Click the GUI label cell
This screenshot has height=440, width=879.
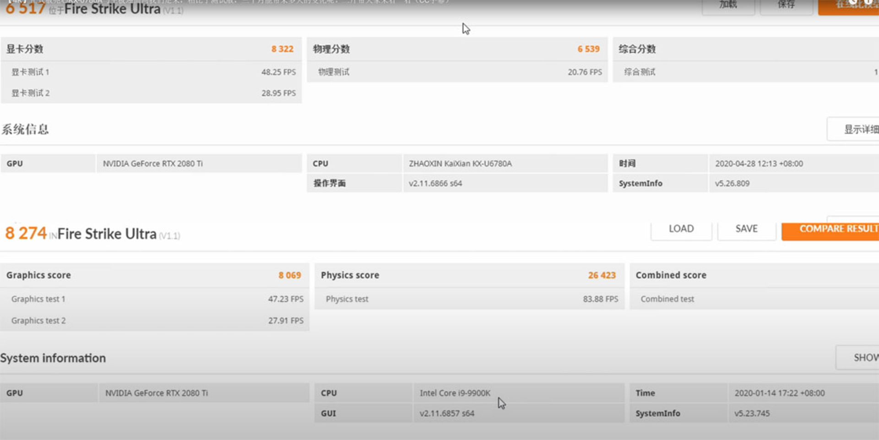click(x=363, y=413)
